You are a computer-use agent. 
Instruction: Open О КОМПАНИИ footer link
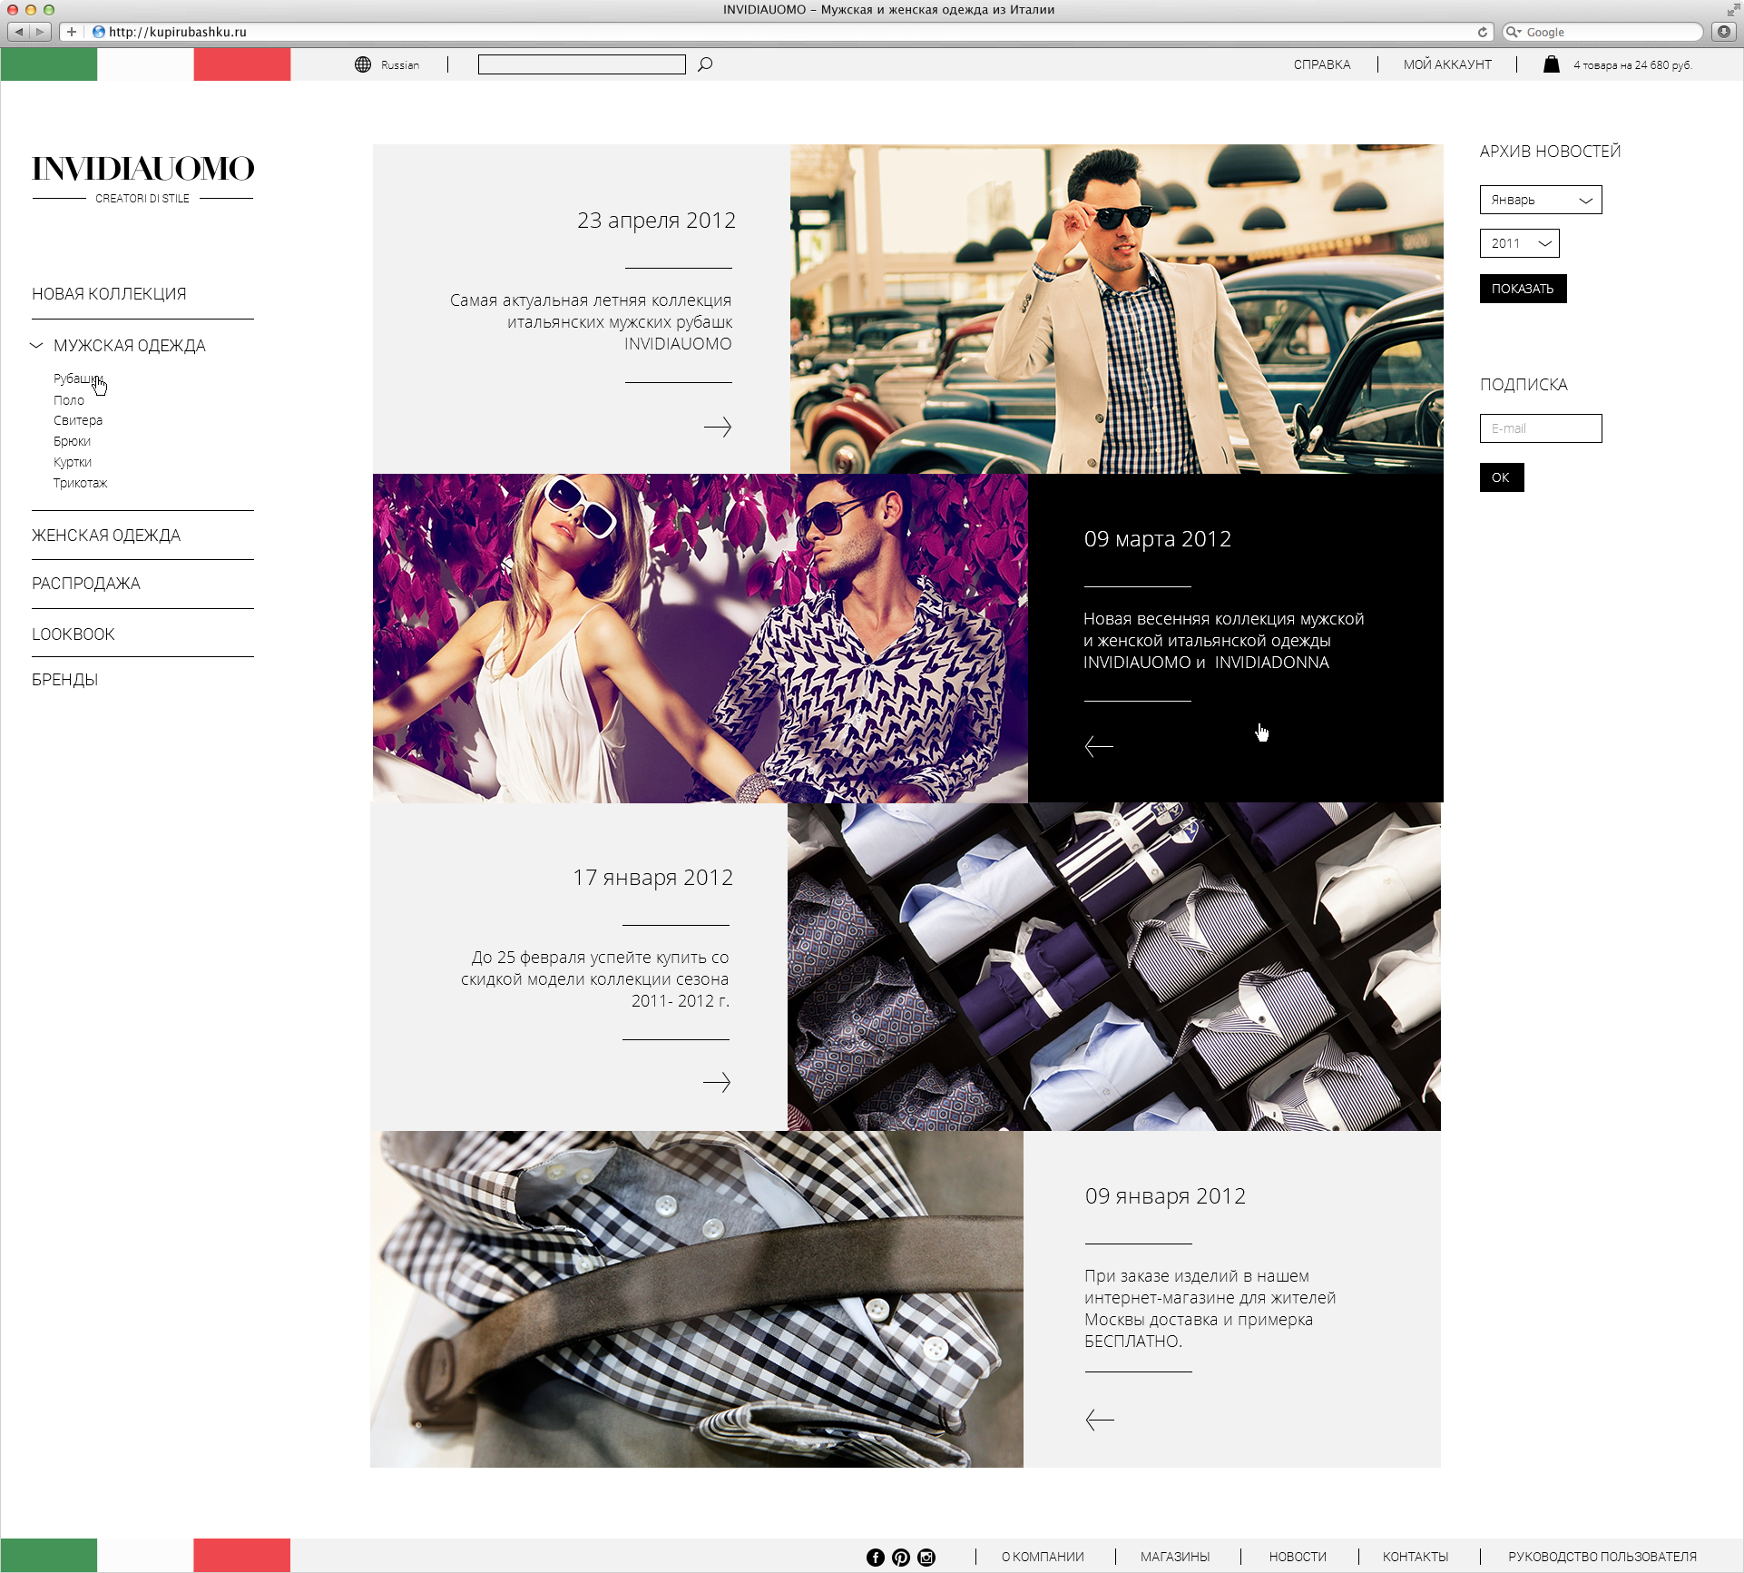point(1043,1557)
